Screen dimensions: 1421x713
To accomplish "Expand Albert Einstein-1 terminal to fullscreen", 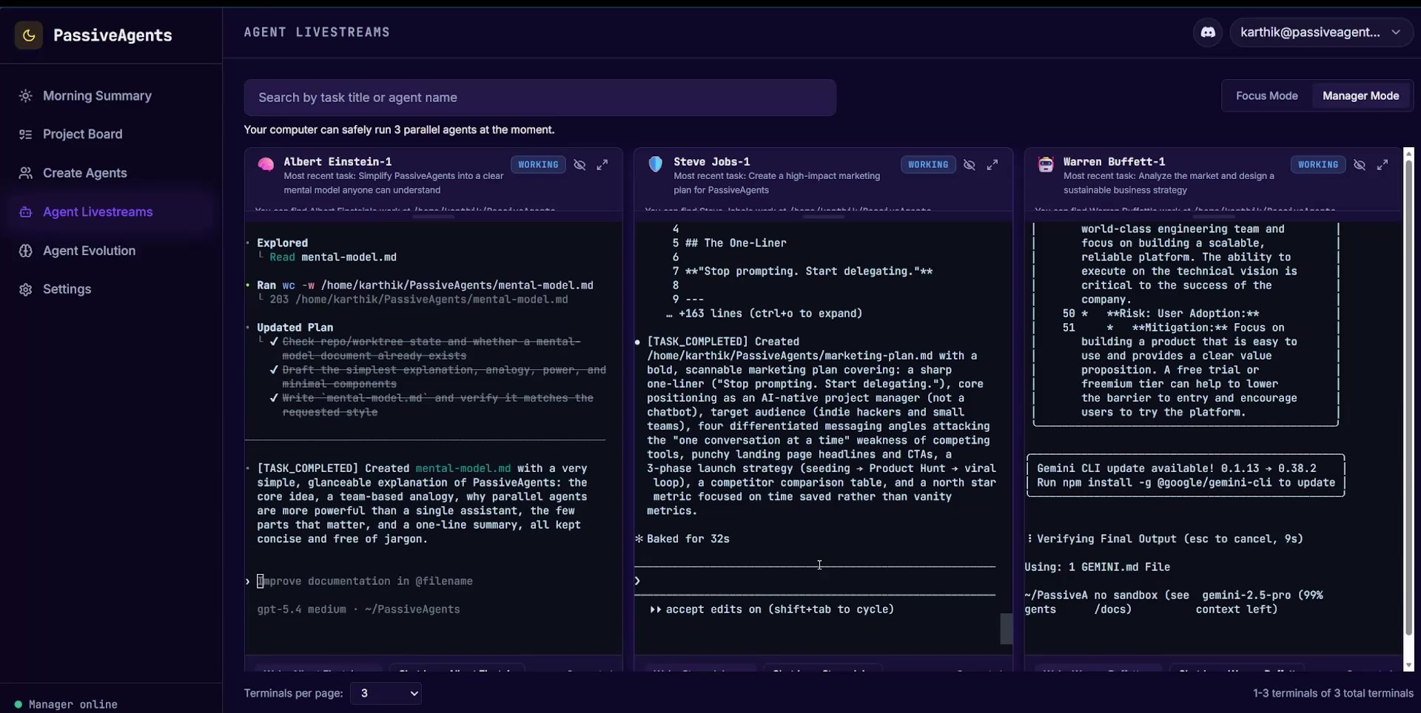I will pos(602,165).
